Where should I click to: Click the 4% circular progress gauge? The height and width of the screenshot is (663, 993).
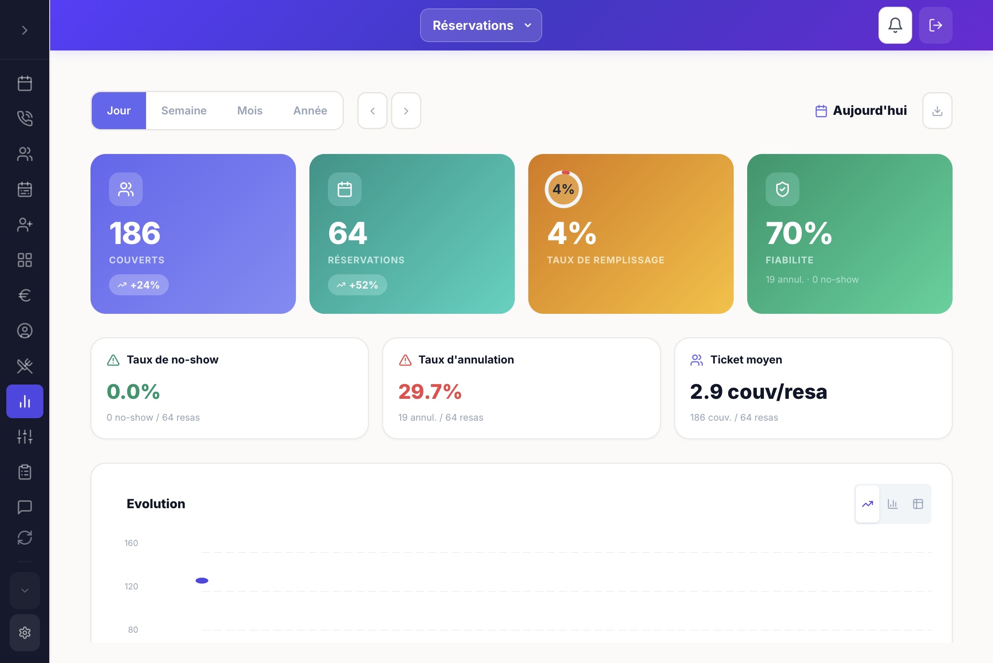[563, 189]
